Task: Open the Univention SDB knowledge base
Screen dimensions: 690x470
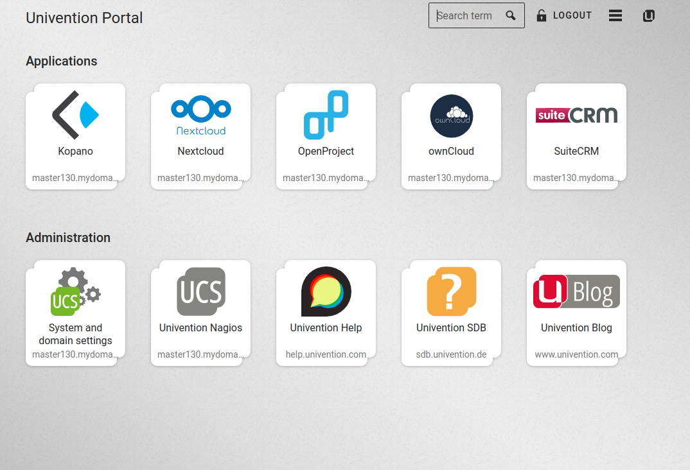Action: (451, 302)
